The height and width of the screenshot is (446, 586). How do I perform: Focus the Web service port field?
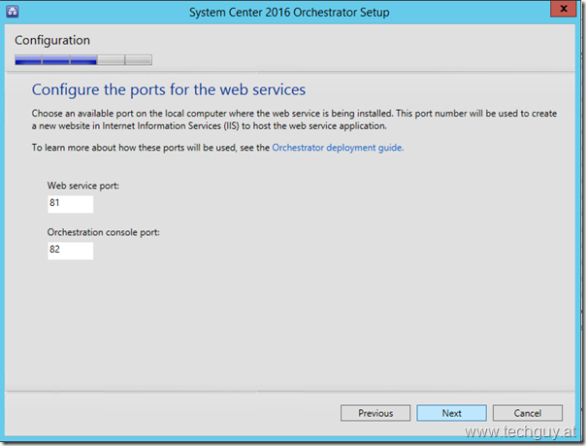(x=70, y=204)
